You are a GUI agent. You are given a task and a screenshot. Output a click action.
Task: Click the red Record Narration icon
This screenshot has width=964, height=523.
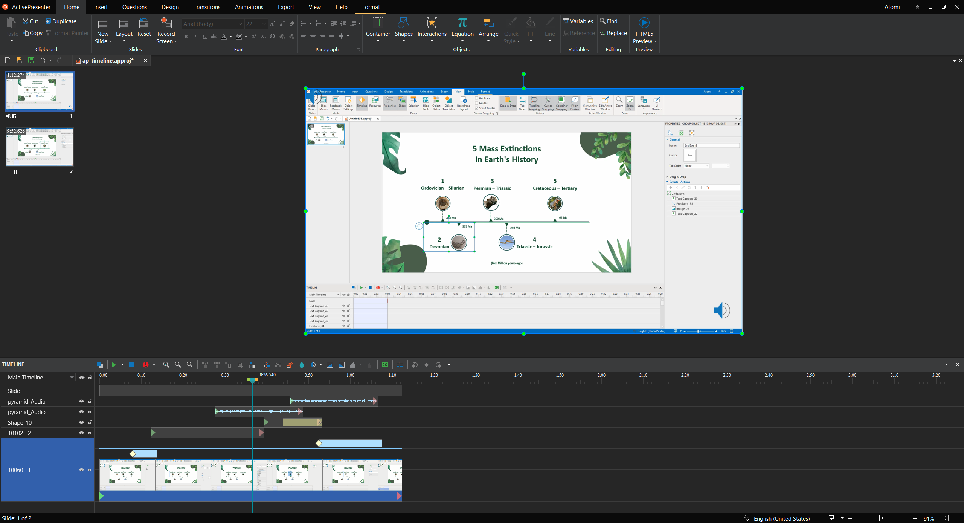click(146, 365)
